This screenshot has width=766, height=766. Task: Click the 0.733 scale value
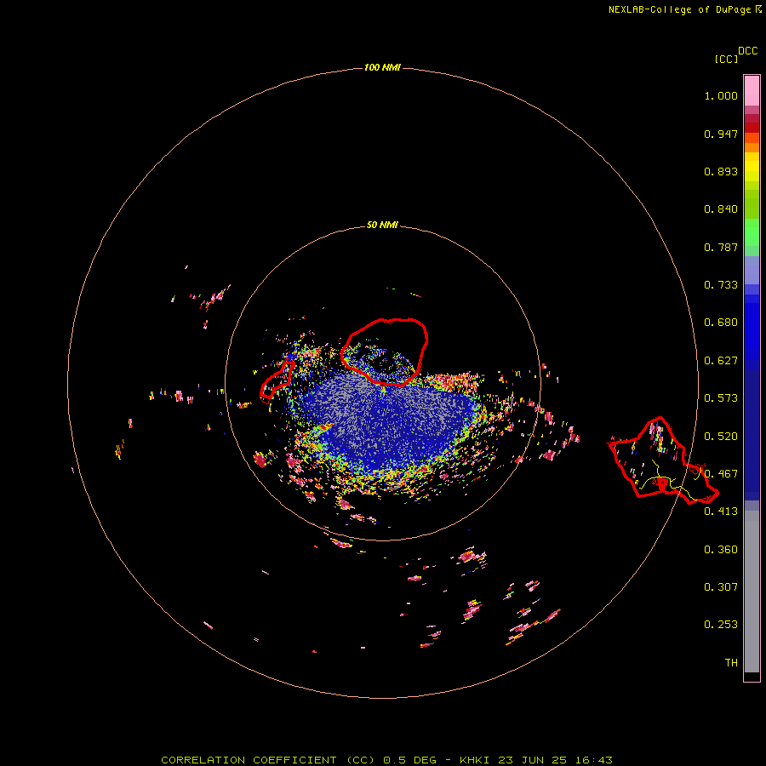tap(721, 285)
